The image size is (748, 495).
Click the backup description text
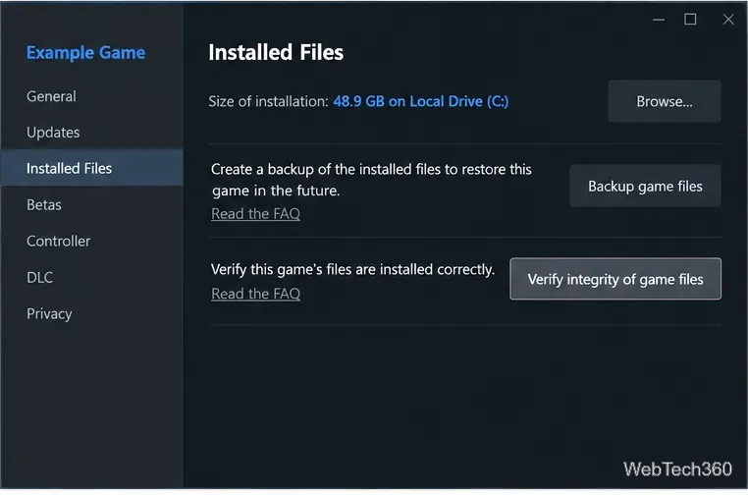tap(371, 180)
